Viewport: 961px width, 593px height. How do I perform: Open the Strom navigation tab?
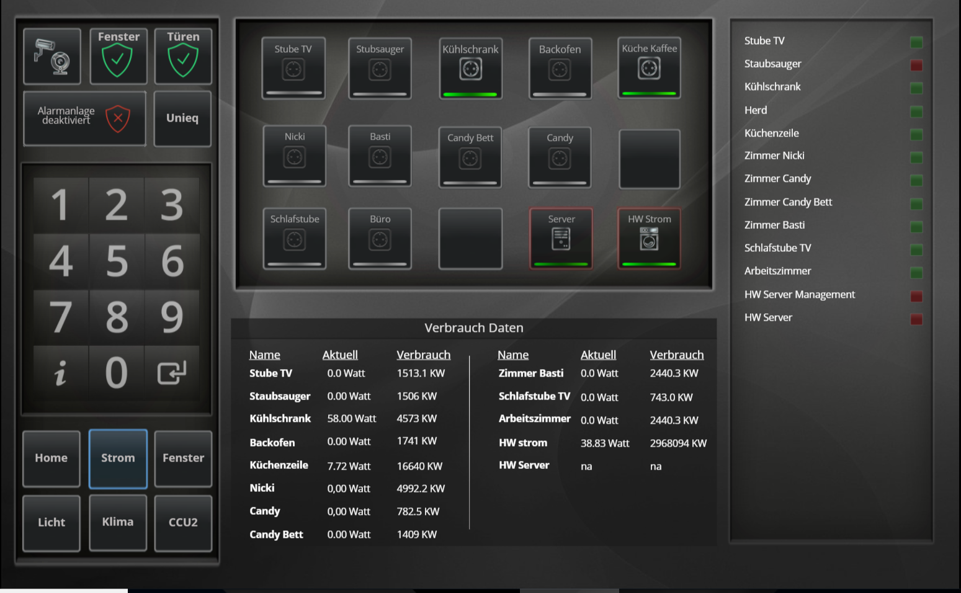(118, 458)
